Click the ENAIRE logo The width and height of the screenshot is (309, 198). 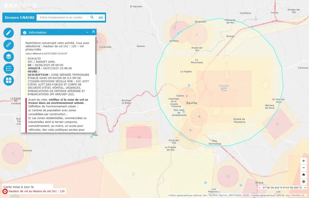(21, 5)
